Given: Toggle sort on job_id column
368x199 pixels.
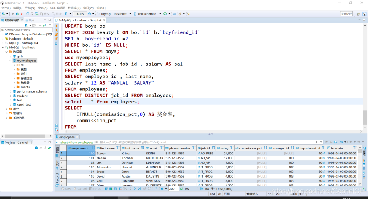Looking at the screenshot, I should pyautogui.click(x=214, y=148).
